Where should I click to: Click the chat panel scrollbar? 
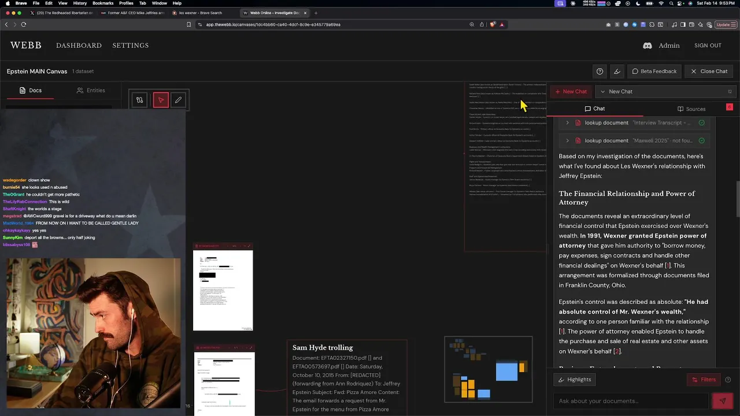[737, 199]
